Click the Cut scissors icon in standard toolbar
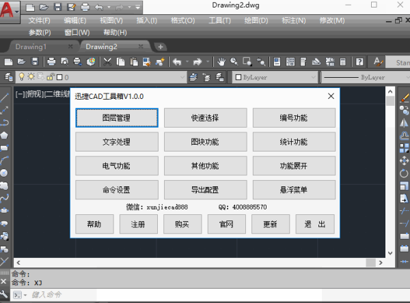This screenshot has height=303, width=410. tap(107, 62)
